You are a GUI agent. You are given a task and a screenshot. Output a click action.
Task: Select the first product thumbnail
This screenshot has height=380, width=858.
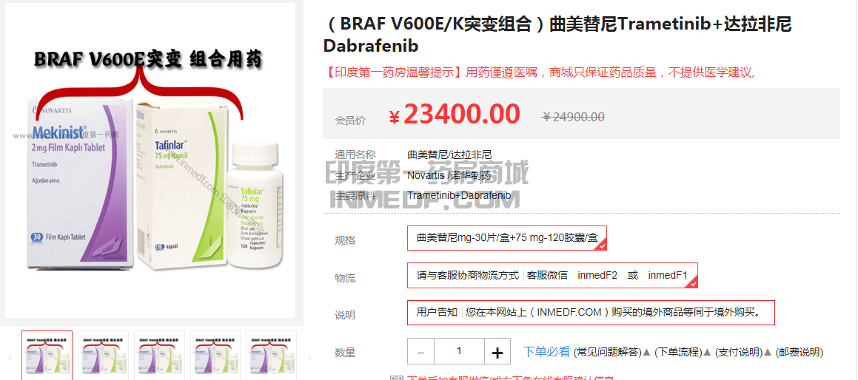click(x=47, y=356)
